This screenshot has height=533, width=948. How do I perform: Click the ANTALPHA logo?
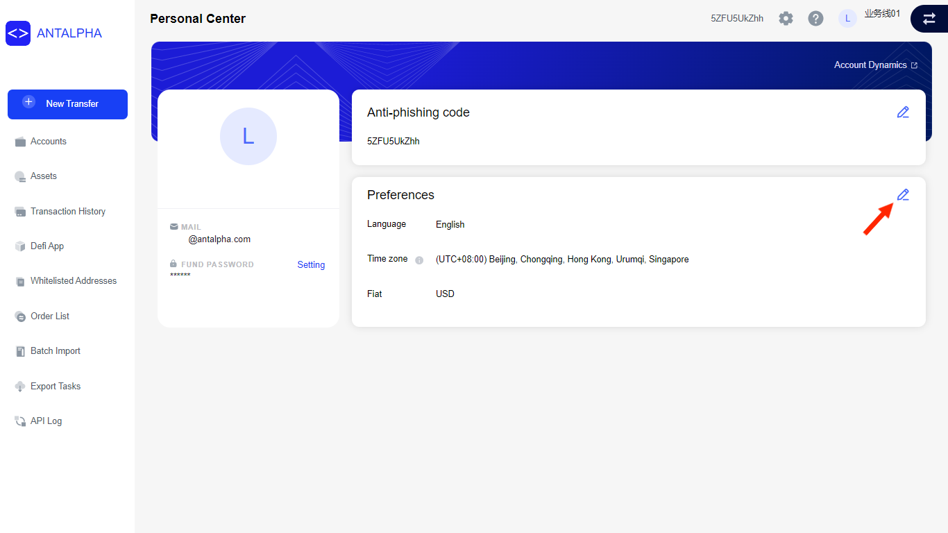tap(54, 33)
